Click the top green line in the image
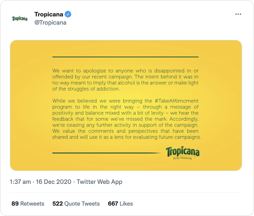The width and height of the screenshot is (254, 216). (x=125, y=57)
